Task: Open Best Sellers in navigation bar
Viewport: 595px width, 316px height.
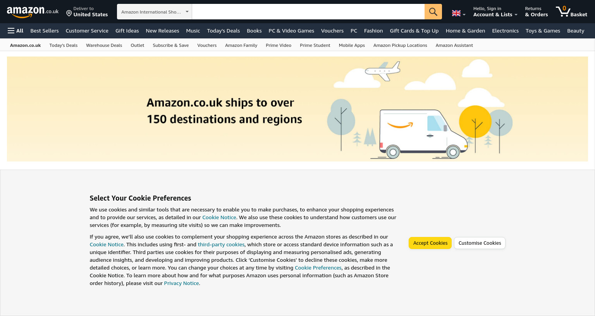Action: 45,31
